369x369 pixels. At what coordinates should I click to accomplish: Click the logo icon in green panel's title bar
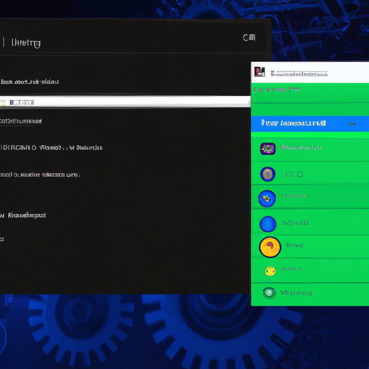pyautogui.click(x=259, y=72)
